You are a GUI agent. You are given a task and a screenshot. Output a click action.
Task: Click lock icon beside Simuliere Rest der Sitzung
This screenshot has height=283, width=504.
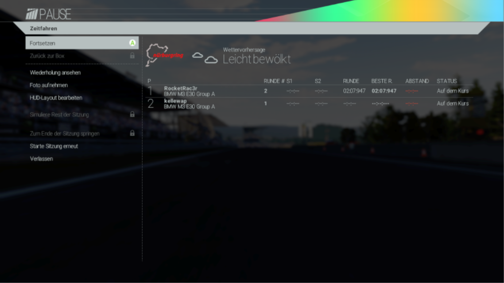pos(132,114)
